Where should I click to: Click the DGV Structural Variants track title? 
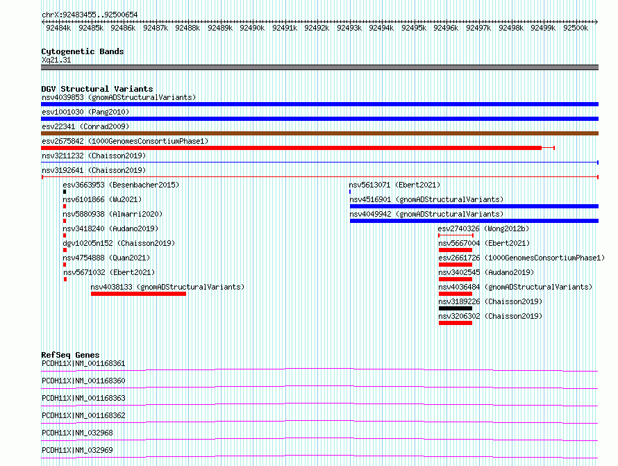coord(97,89)
